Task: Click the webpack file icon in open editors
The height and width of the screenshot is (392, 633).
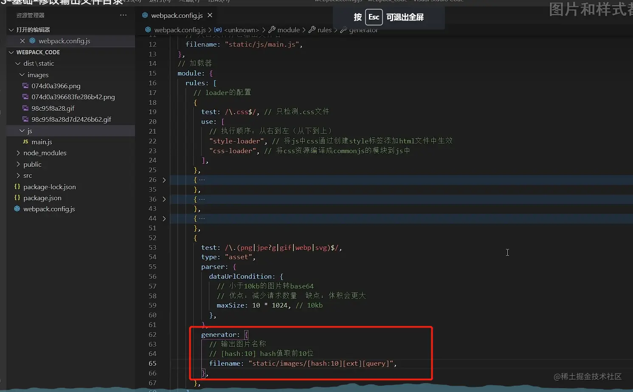Action: tap(32, 41)
